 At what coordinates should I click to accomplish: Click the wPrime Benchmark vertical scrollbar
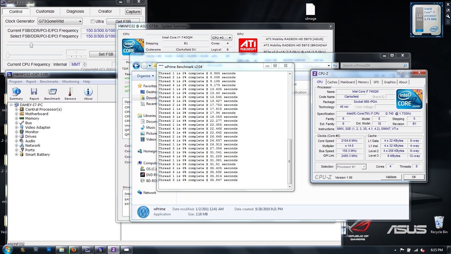(290, 130)
